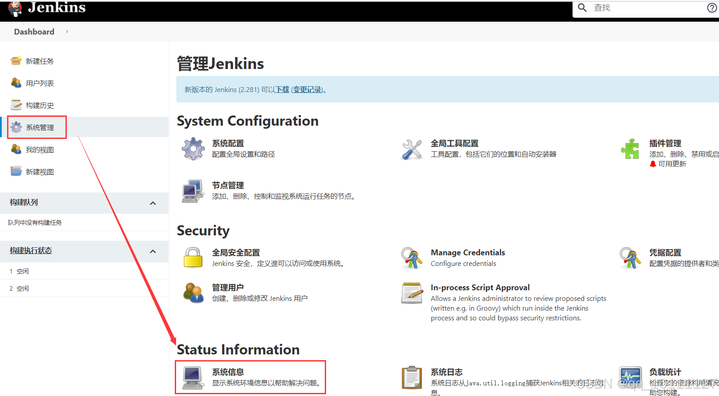Click the 构建历史 notepad icon

coord(16,105)
